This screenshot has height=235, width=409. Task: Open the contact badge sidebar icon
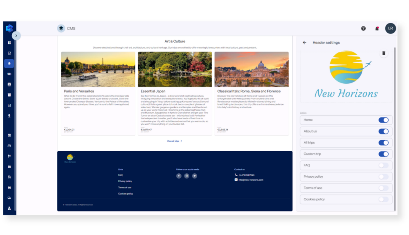pyautogui.click(x=9, y=85)
